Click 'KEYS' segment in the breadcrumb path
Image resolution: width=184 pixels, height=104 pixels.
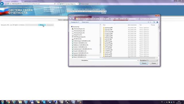point(110,19)
